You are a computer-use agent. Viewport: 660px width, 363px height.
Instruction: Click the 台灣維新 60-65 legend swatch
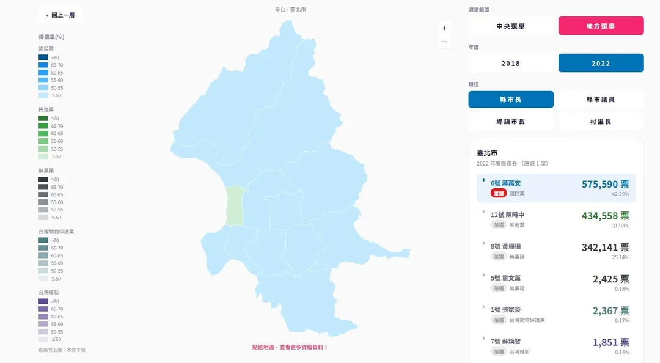click(43, 317)
